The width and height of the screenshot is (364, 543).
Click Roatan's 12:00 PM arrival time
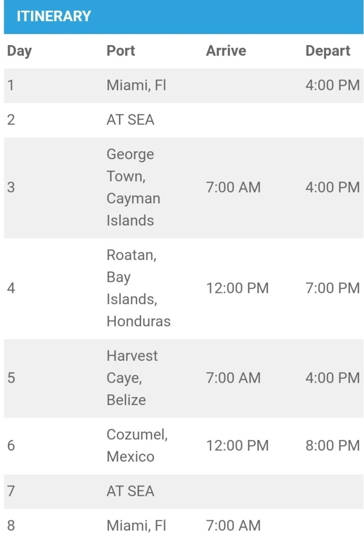coord(237,288)
